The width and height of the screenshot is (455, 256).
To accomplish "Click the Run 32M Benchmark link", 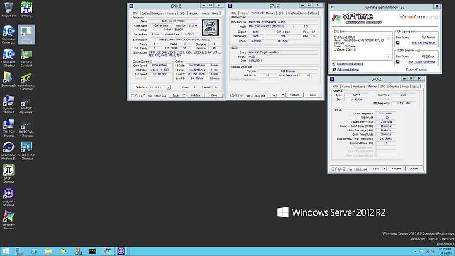I will (423, 43).
